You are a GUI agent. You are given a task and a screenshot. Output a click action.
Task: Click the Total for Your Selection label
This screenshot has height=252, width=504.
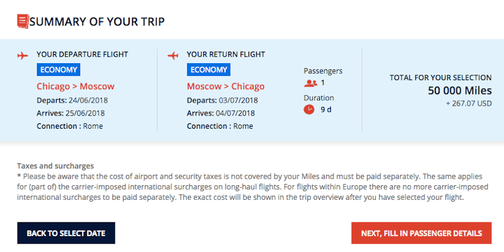(x=440, y=78)
